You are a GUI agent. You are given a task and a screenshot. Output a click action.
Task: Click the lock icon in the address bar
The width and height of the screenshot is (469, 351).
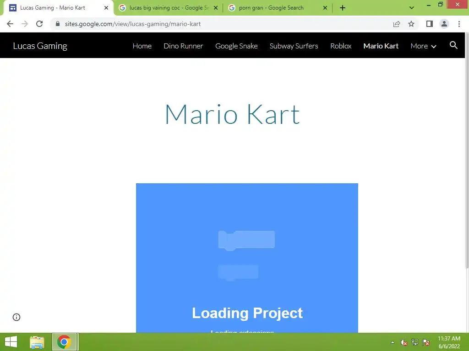(x=58, y=24)
